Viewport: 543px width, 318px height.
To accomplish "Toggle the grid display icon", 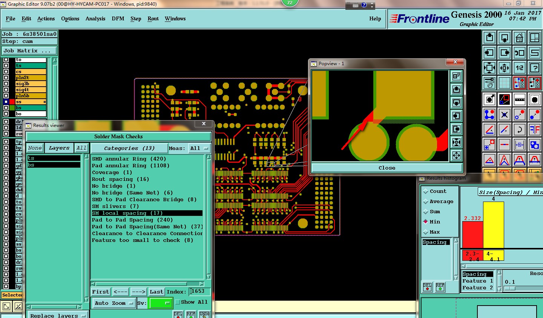I will [505, 83].
